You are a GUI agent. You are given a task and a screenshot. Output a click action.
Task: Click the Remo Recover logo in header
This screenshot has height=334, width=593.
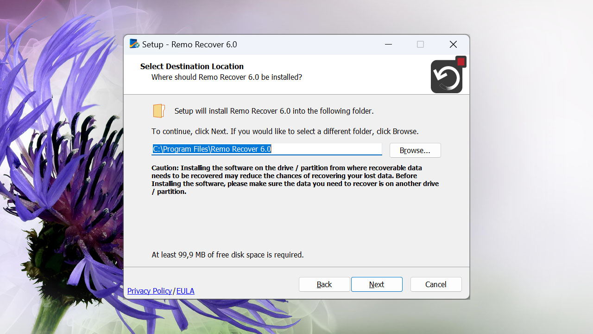click(x=448, y=75)
